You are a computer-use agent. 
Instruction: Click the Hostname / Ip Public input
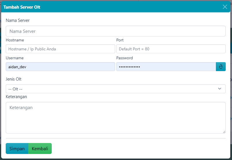pos(60,49)
